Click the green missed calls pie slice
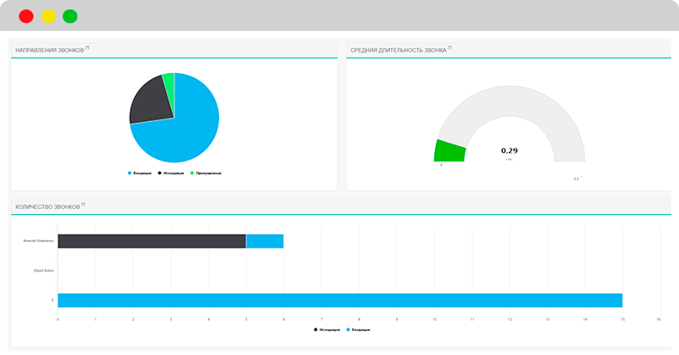679x355 pixels. pyautogui.click(x=168, y=82)
